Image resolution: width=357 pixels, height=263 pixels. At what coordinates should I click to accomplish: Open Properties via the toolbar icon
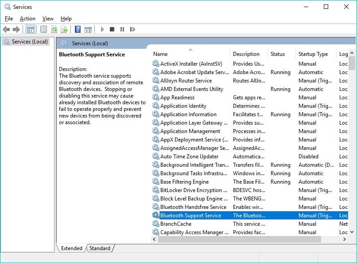point(43,29)
